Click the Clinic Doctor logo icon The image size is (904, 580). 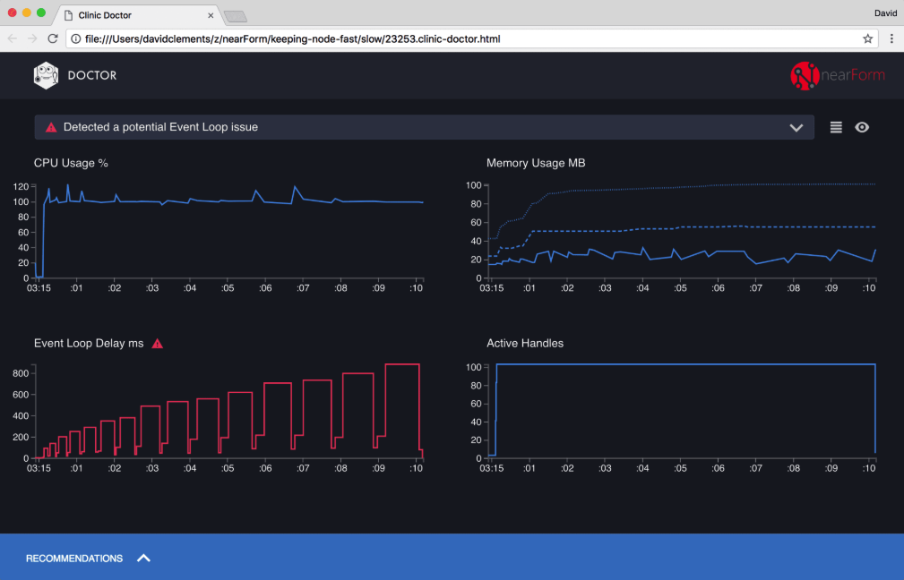click(x=46, y=75)
